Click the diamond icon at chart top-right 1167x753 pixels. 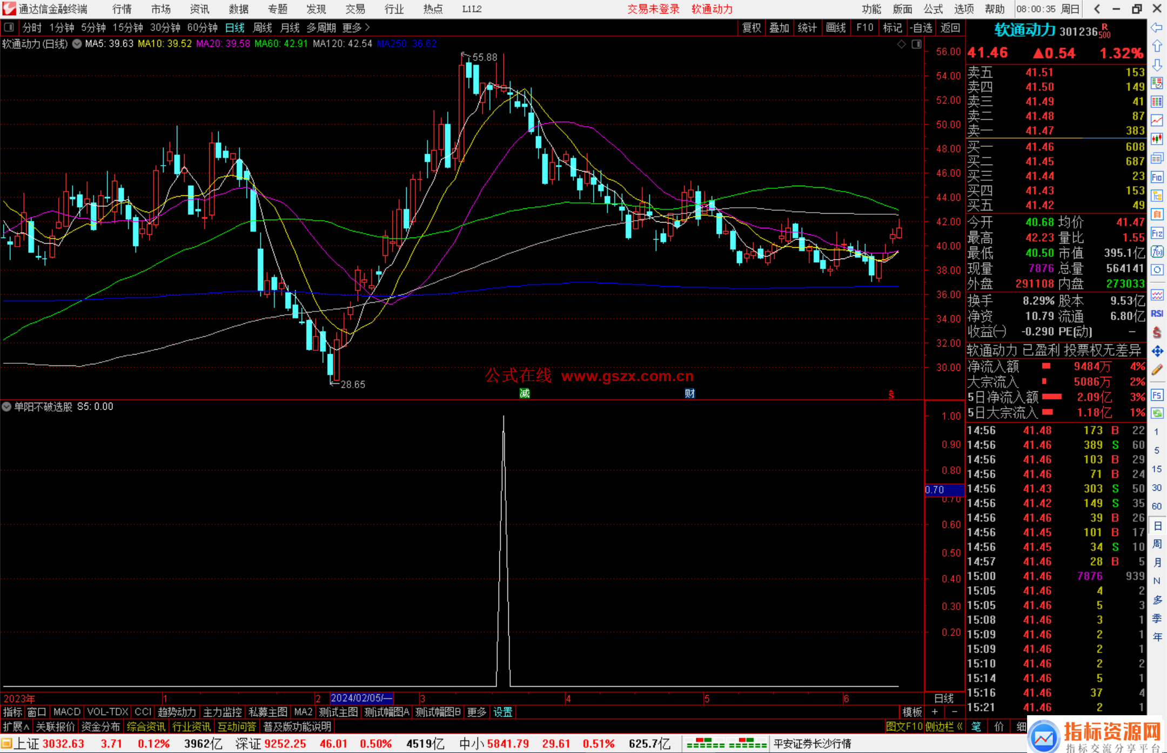point(901,44)
